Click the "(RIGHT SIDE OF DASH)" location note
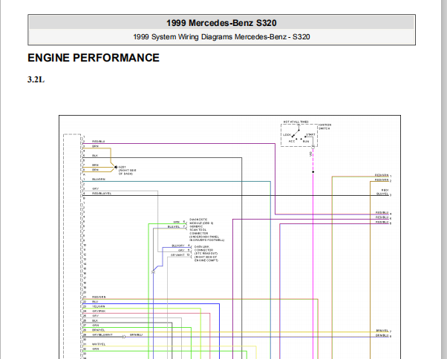This screenshot has width=447, height=359. [128, 172]
